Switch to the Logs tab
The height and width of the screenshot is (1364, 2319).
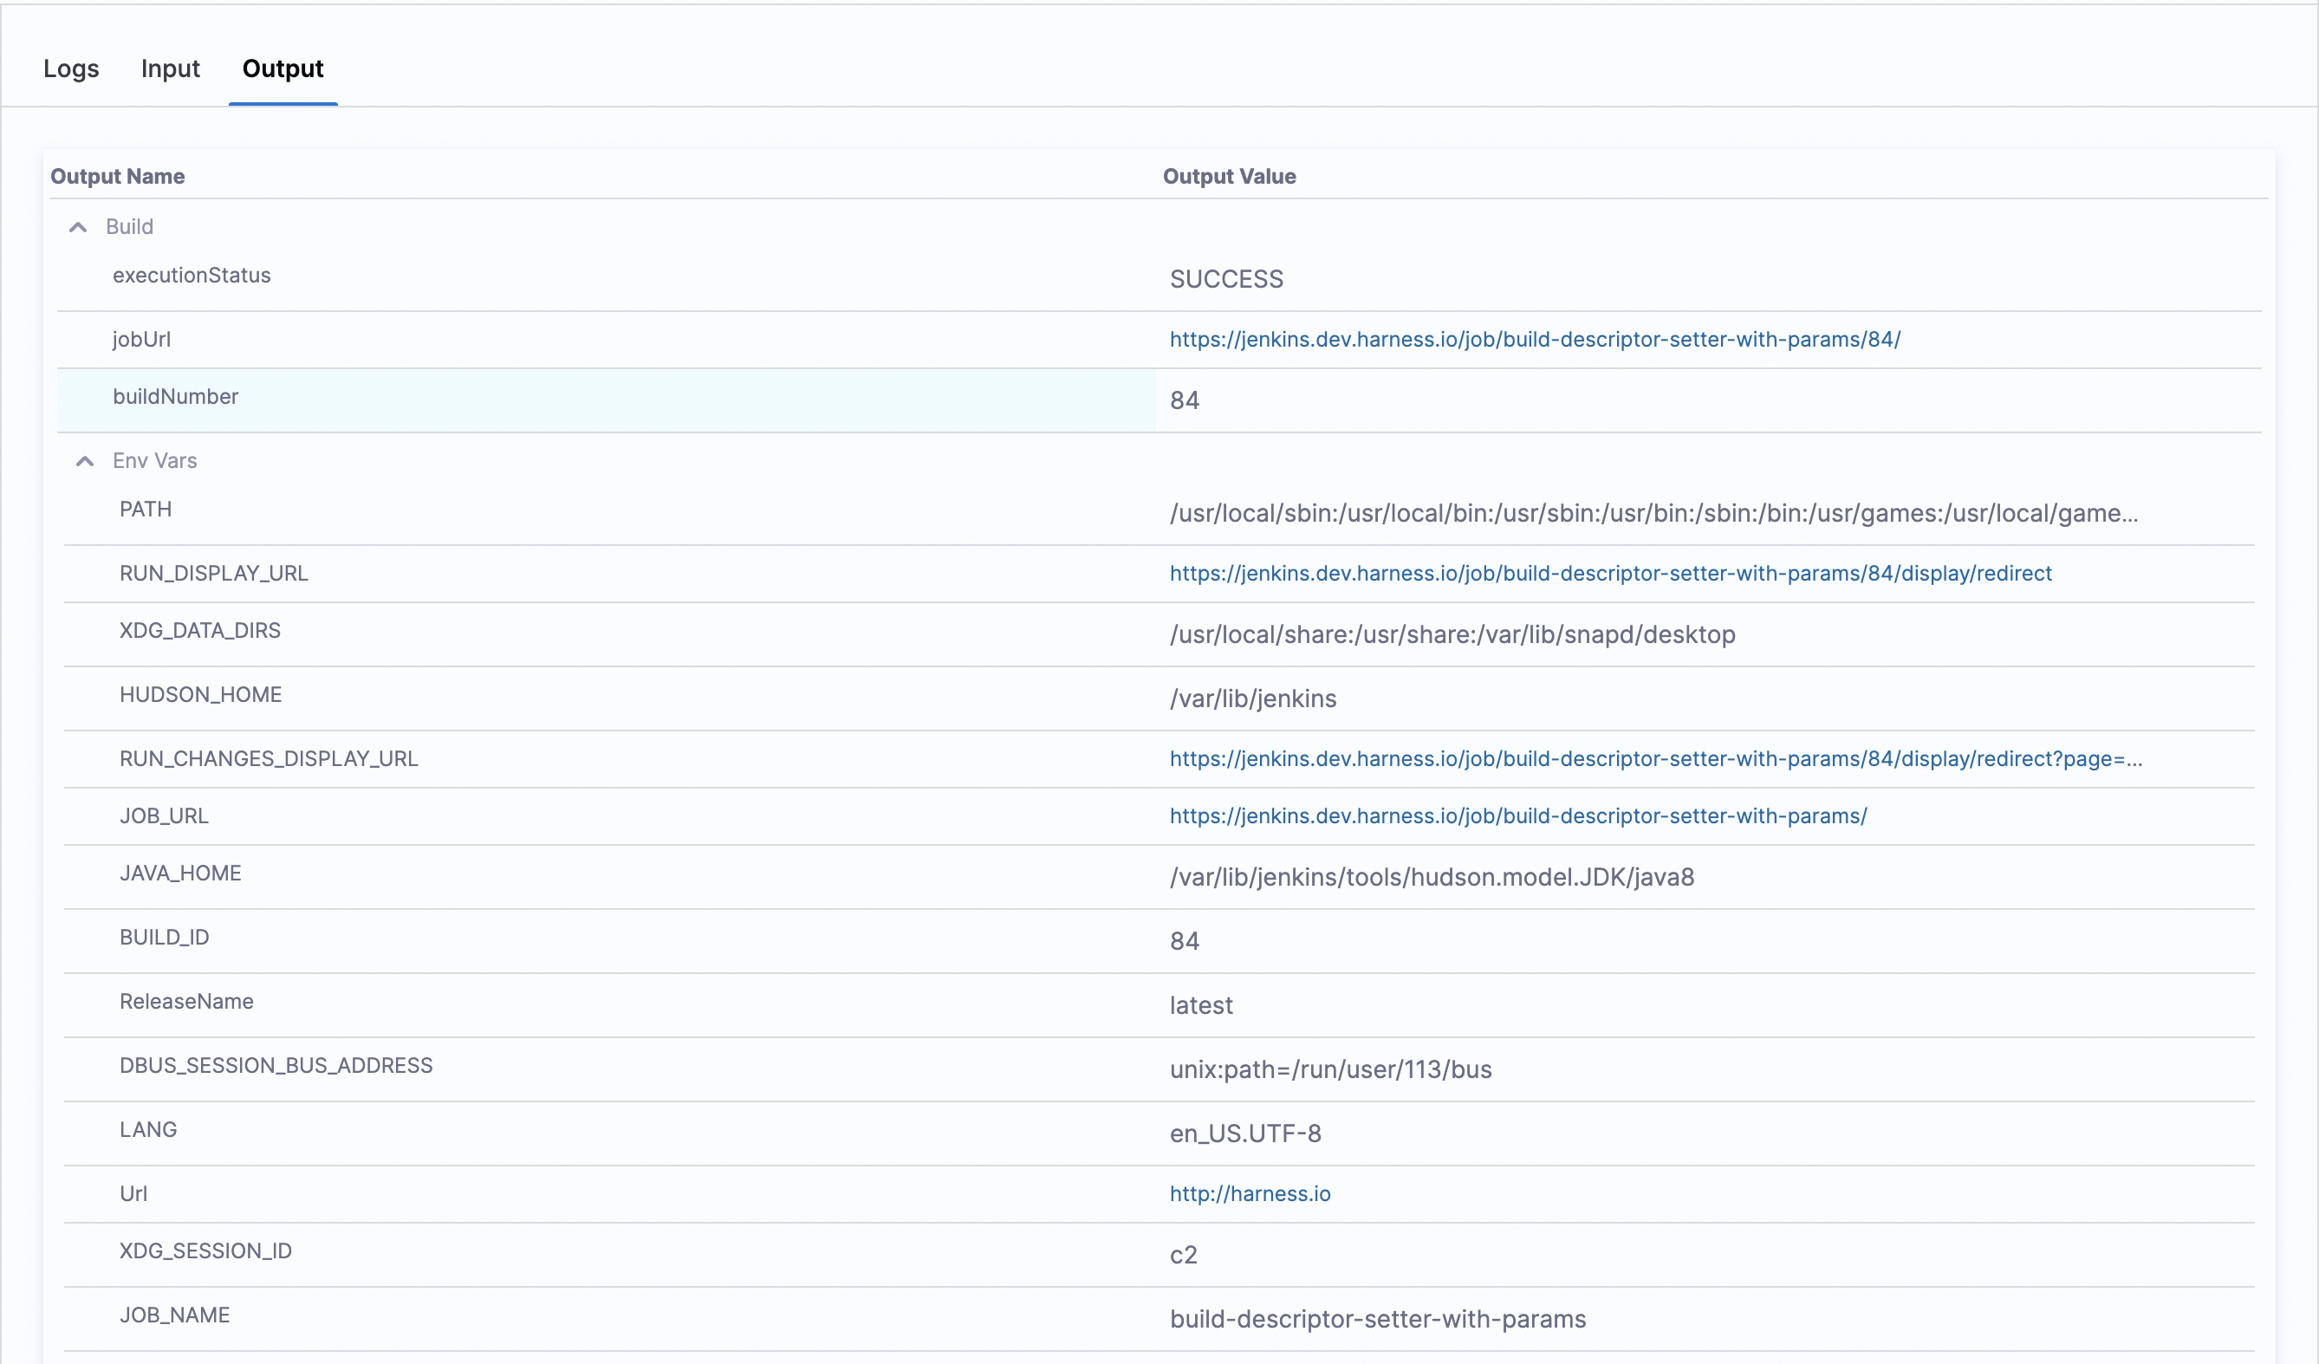[x=71, y=69]
